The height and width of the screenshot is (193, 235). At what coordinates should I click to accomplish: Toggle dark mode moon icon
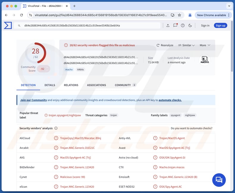[190, 25]
